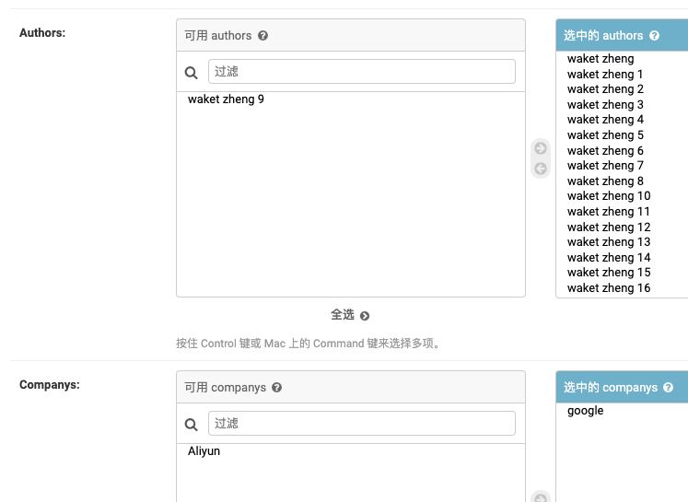Click the help icon beside 可用 authors
The height and width of the screenshot is (502, 688).
coord(262,36)
